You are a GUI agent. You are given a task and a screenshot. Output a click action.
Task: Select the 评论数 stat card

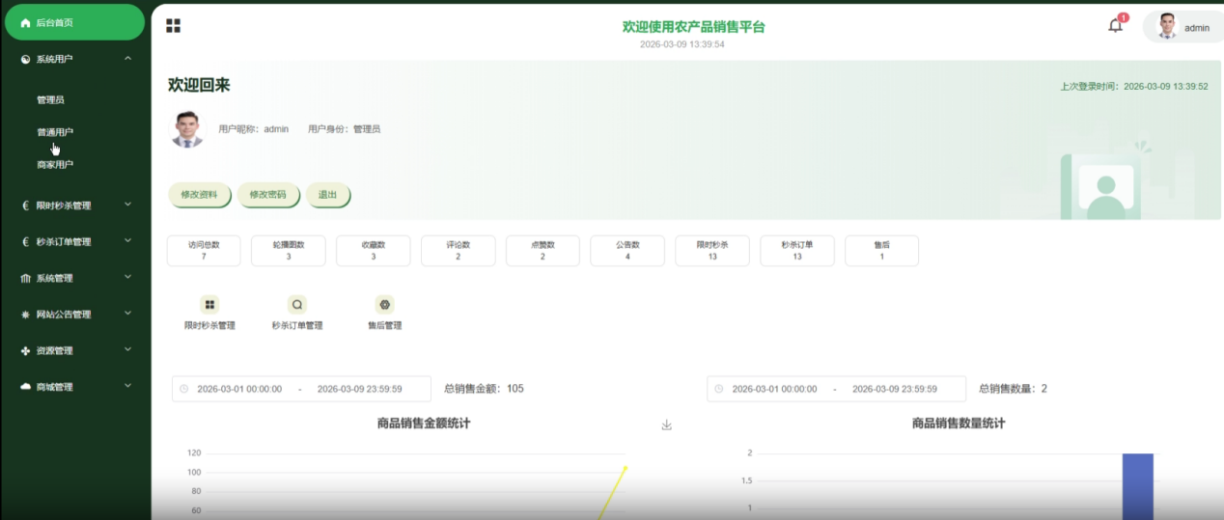click(459, 251)
